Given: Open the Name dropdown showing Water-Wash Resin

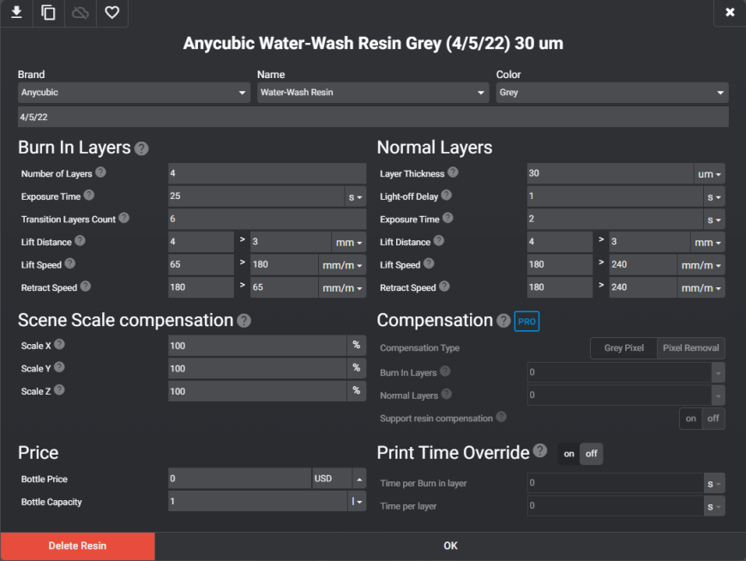Looking at the screenshot, I should (x=373, y=93).
